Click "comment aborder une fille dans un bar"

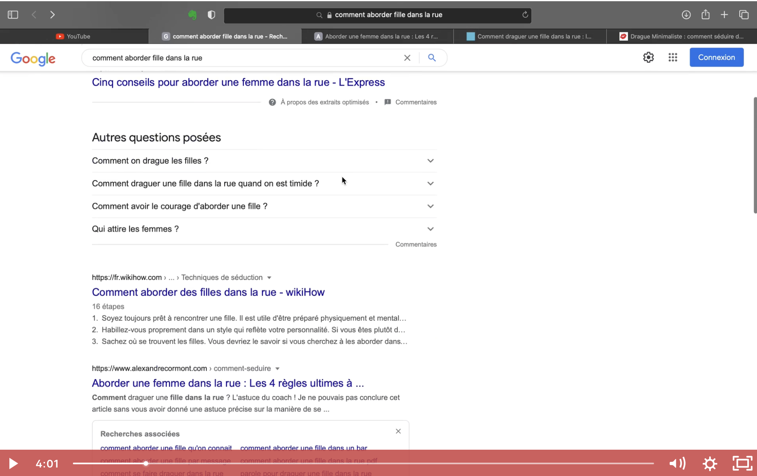click(x=304, y=448)
